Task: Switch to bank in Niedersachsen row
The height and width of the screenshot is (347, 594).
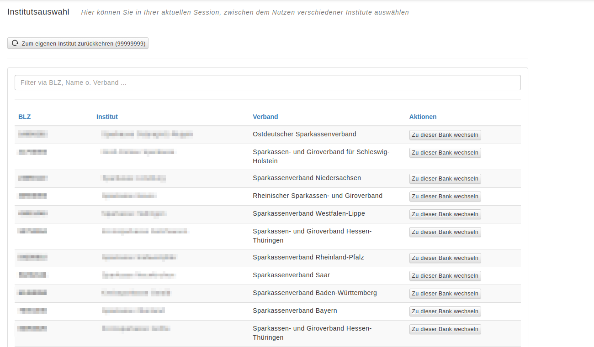Action: 445,179
